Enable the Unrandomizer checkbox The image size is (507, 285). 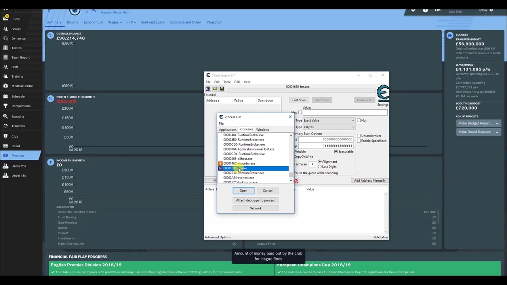[x=359, y=136]
